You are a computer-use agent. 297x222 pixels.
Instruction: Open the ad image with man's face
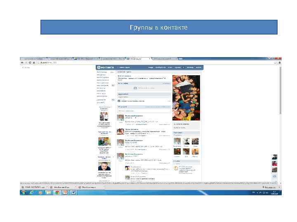click(x=104, y=166)
